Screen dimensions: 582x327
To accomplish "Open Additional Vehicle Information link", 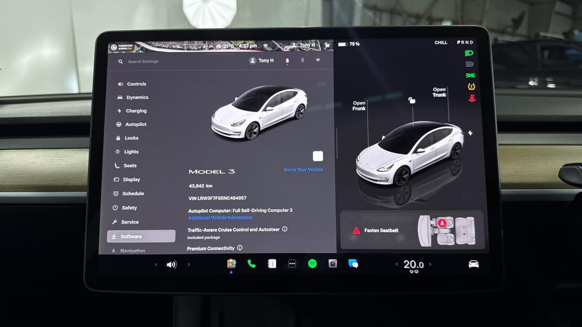I will coord(220,218).
